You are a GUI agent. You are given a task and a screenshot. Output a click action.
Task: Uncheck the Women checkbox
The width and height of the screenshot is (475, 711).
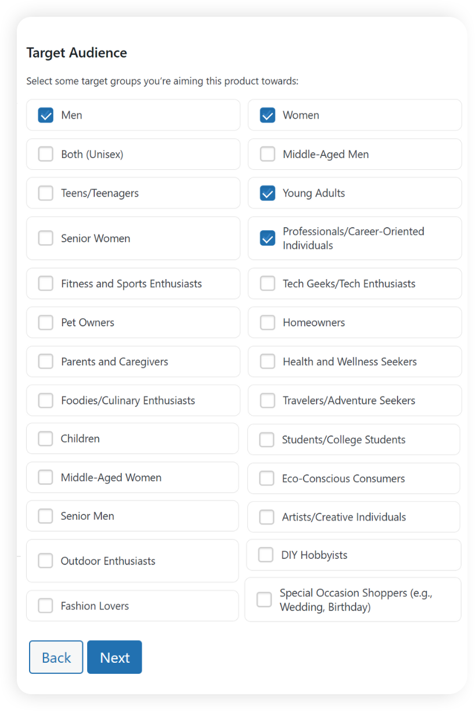(x=267, y=115)
